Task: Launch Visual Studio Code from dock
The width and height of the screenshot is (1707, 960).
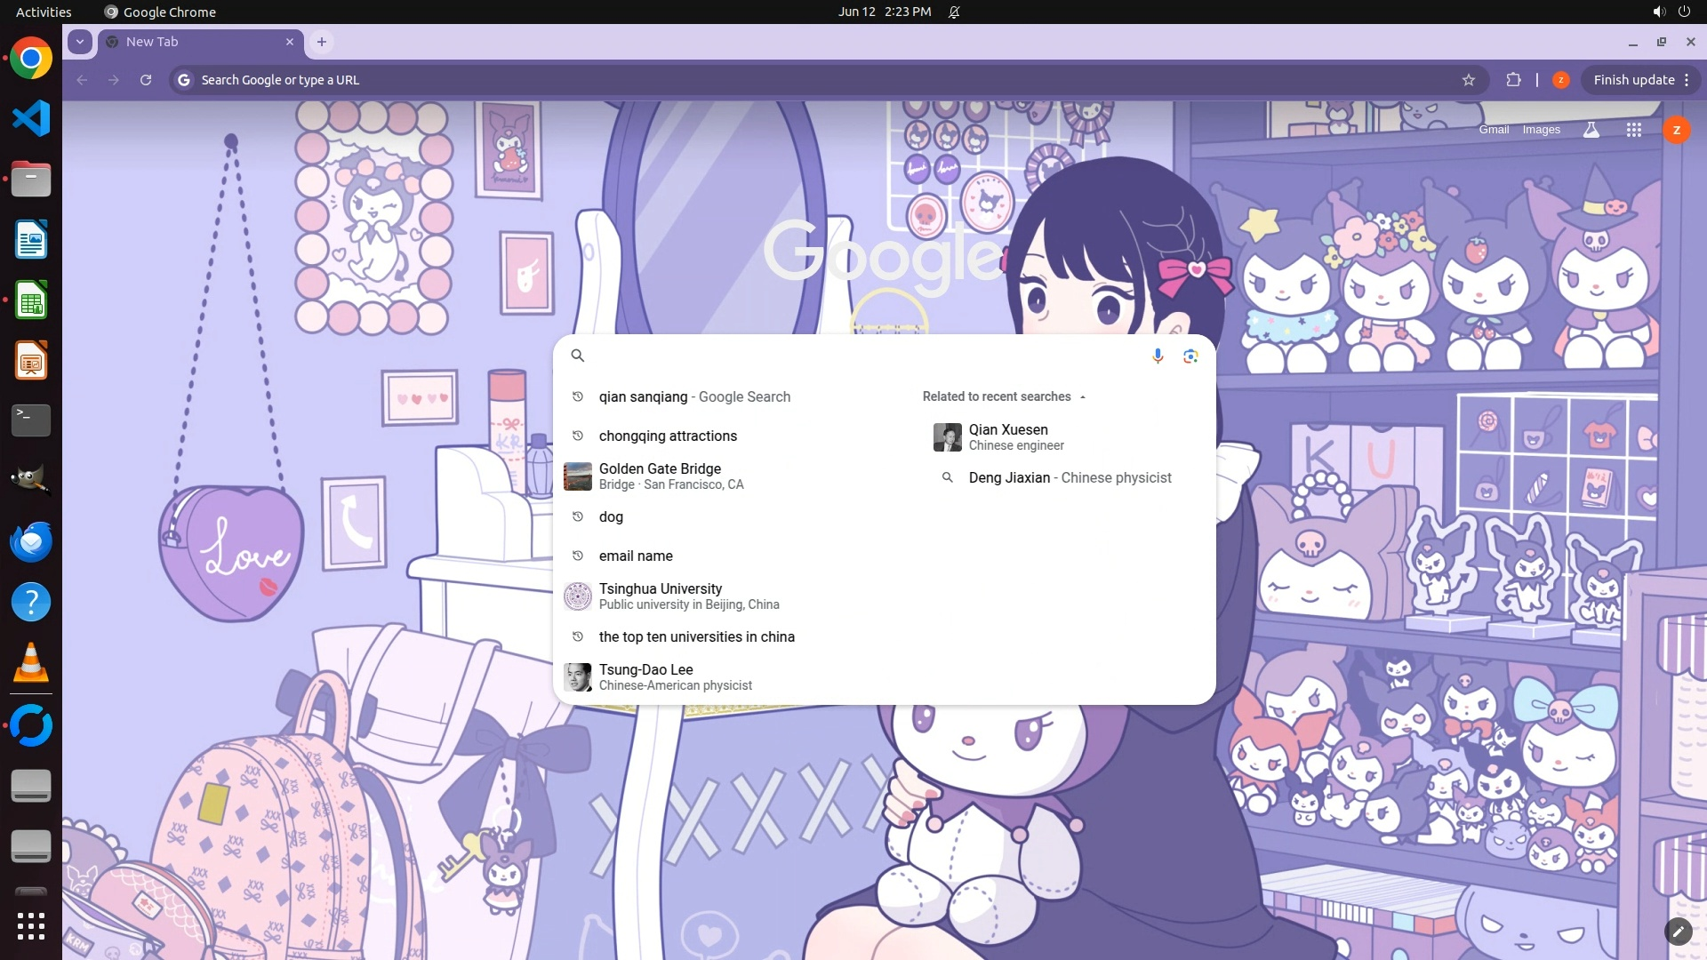Action: pyautogui.click(x=31, y=119)
